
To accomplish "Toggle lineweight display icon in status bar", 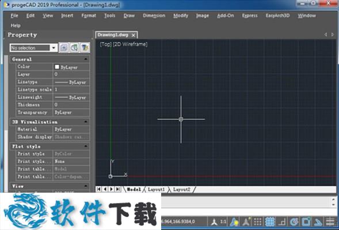I will click(x=330, y=222).
